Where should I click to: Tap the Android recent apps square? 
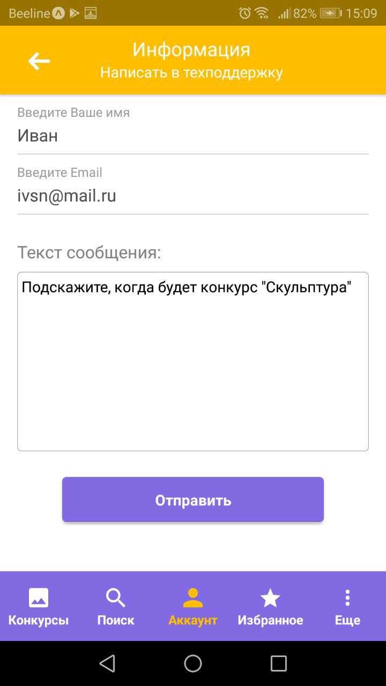279,663
